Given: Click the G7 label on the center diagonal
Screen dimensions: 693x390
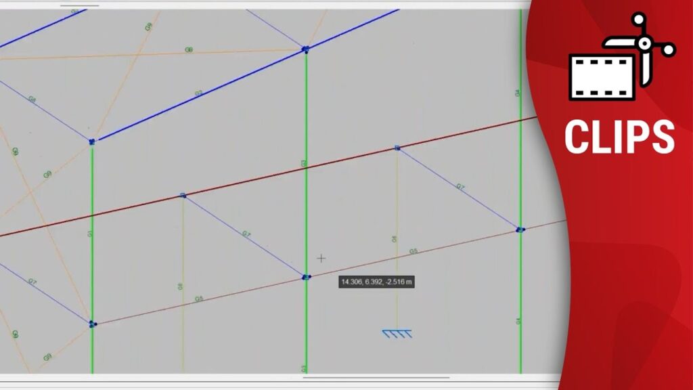Looking at the screenshot, I should tap(246, 234).
